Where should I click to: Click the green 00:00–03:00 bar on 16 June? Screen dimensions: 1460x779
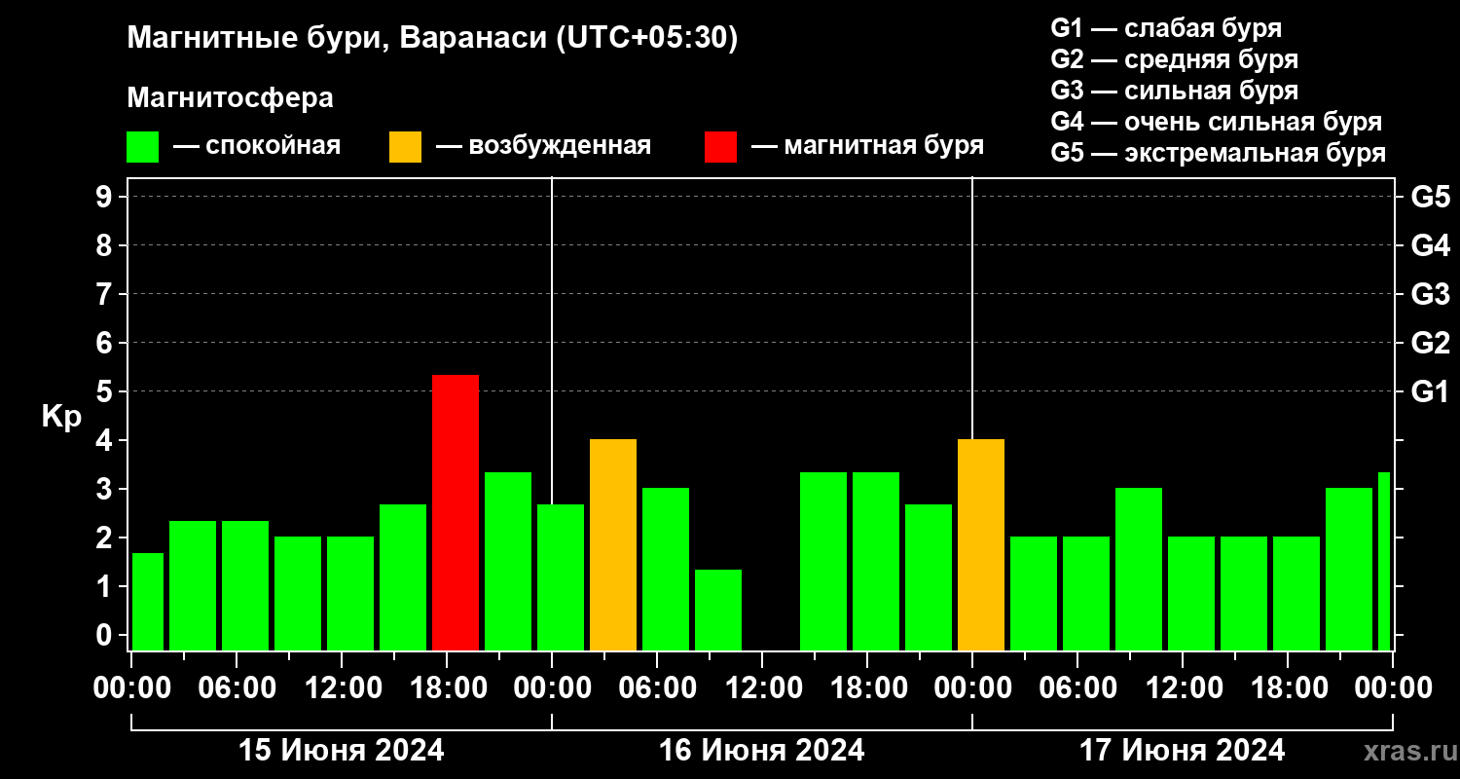[561, 577]
